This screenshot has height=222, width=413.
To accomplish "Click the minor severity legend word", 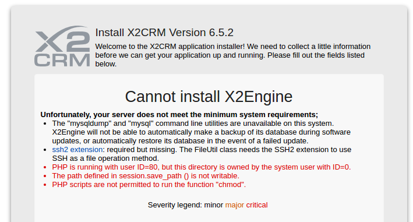I will coord(214,205).
